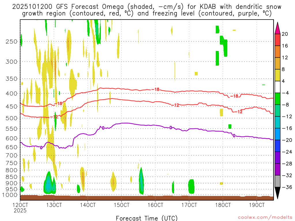This screenshot has height=221, width=295.
Task: Click the colorbar value label 20
Action: (285, 34)
